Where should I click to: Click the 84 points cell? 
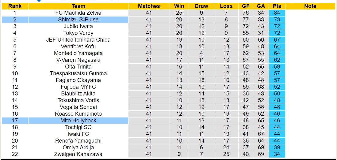(277, 13)
